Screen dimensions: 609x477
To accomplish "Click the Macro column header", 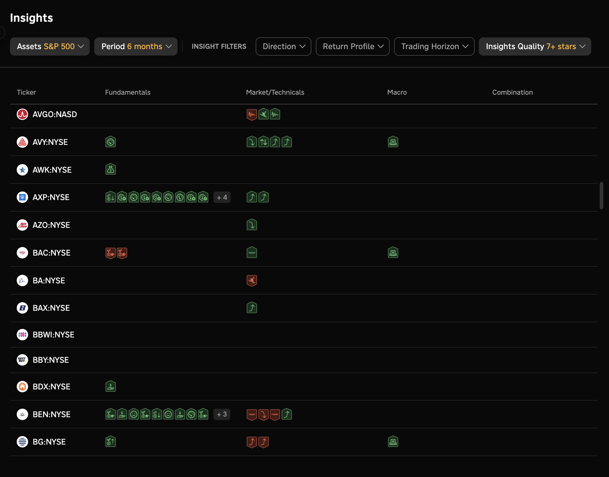I will pyautogui.click(x=397, y=92).
